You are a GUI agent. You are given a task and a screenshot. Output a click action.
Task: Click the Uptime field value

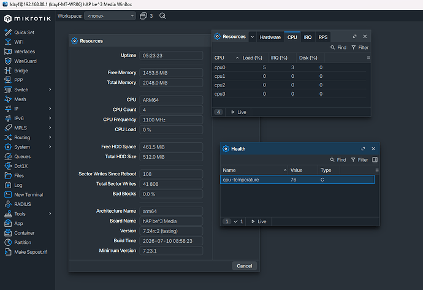[171, 56]
